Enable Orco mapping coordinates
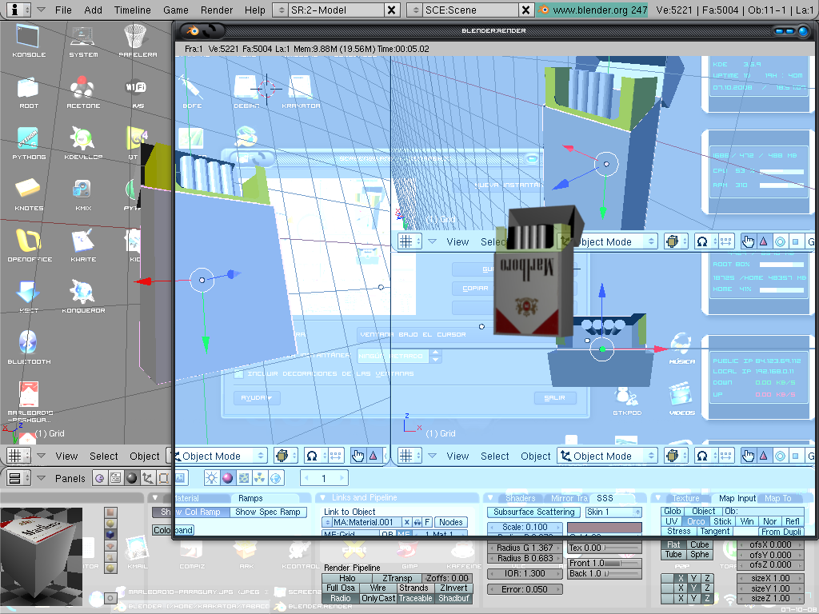This screenshot has height=614, width=819. point(695,521)
